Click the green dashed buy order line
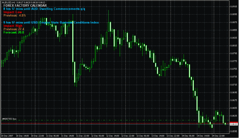239x138 pixels. click(x=115, y=120)
